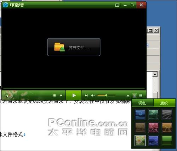This screenshot has width=177, height=151.
Task: Select the blue wave texture swatch
Action: coord(140,115)
